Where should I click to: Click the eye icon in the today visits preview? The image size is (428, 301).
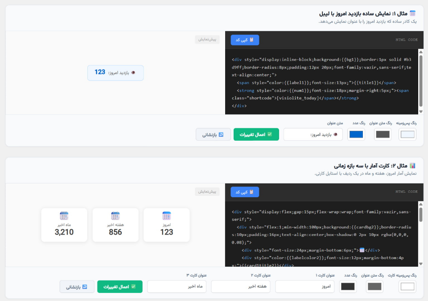pyautogui.click(x=133, y=73)
